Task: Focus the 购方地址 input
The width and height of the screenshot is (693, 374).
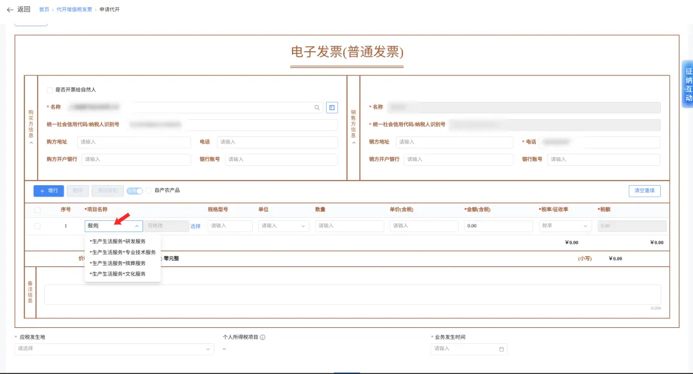Action: click(134, 142)
